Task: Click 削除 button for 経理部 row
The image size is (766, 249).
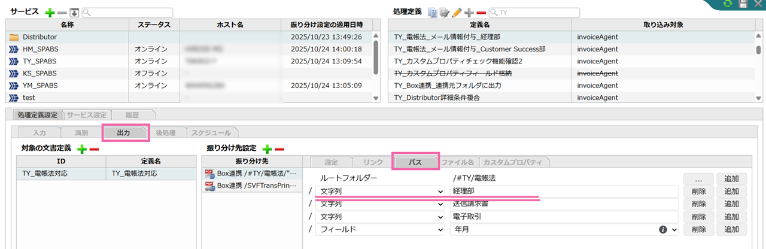Action: (697, 191)
